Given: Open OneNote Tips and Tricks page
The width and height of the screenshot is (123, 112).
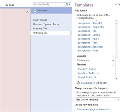Looking at the screenshot, I should pos(46,24).
